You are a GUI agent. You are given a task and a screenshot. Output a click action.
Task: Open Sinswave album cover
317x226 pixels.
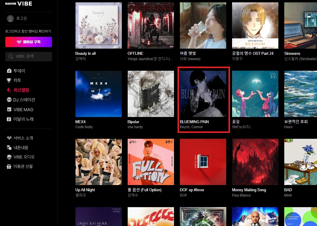(x=300, y=25)
